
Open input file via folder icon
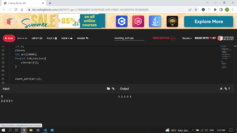point(109,88)
